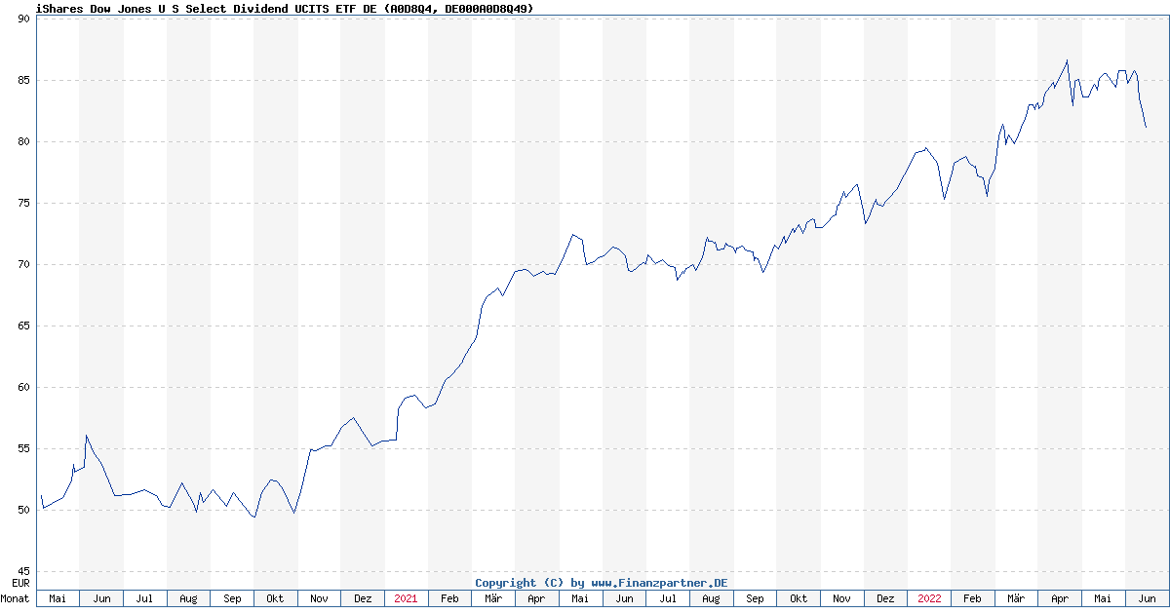Select the 2021 year label in timeline
Viewport: 1170px width, 614px height.
click(x=406, y=598)
